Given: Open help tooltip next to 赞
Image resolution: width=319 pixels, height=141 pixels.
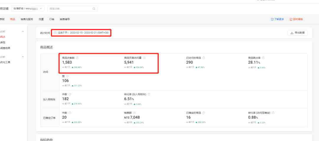Looking at the screenshot, I should click(67, 76).
